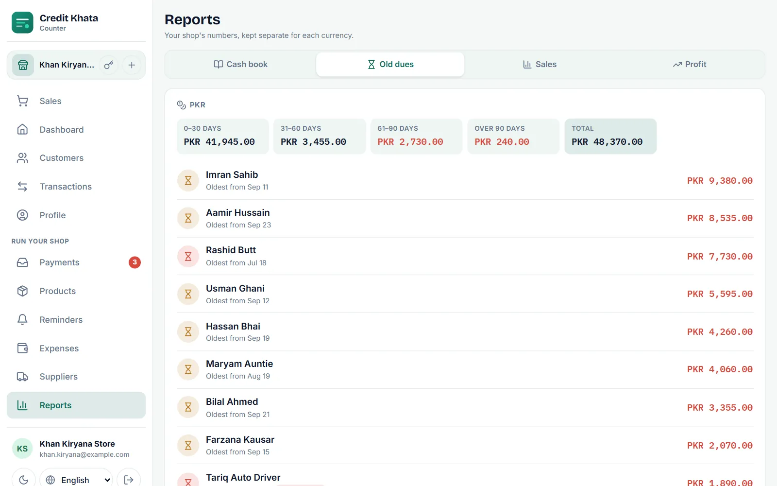Viewport: 777px width, 486px height.
Task: Click the key icon next to shop name
Action: (109, 65)
